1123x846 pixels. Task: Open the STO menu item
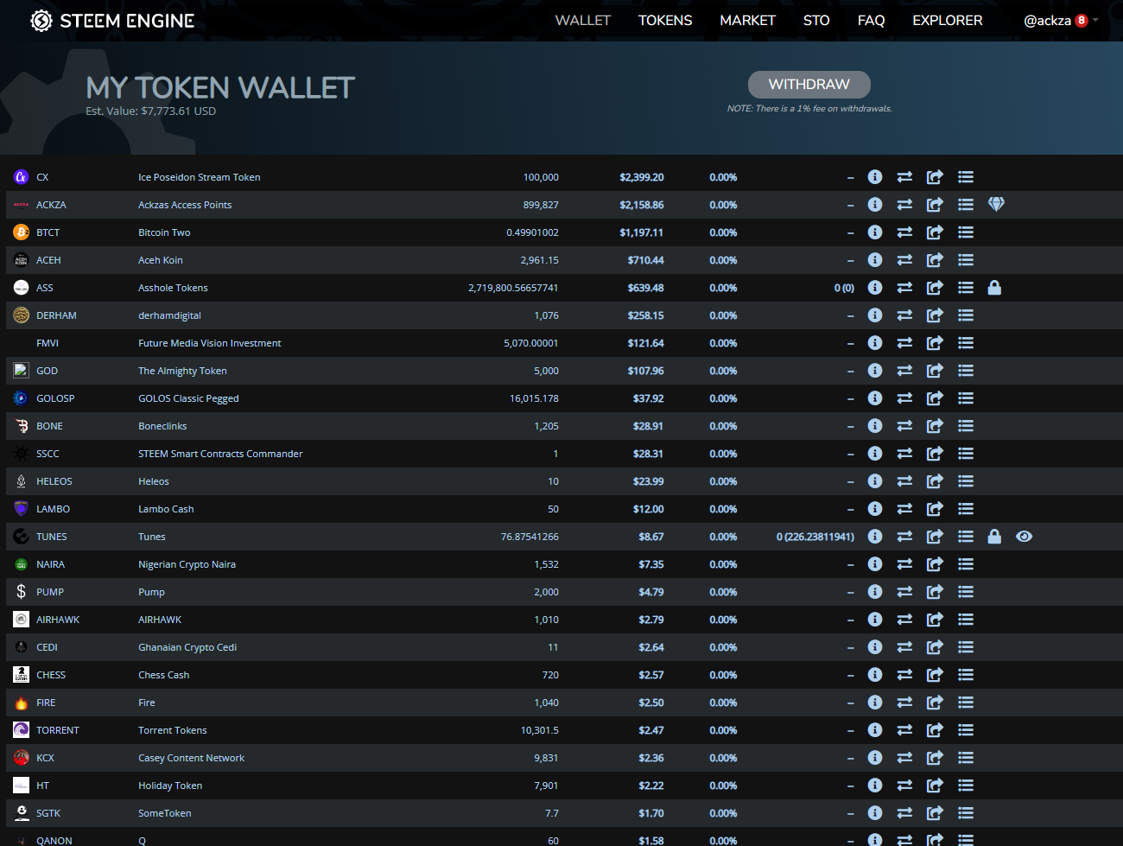[816, 21]
